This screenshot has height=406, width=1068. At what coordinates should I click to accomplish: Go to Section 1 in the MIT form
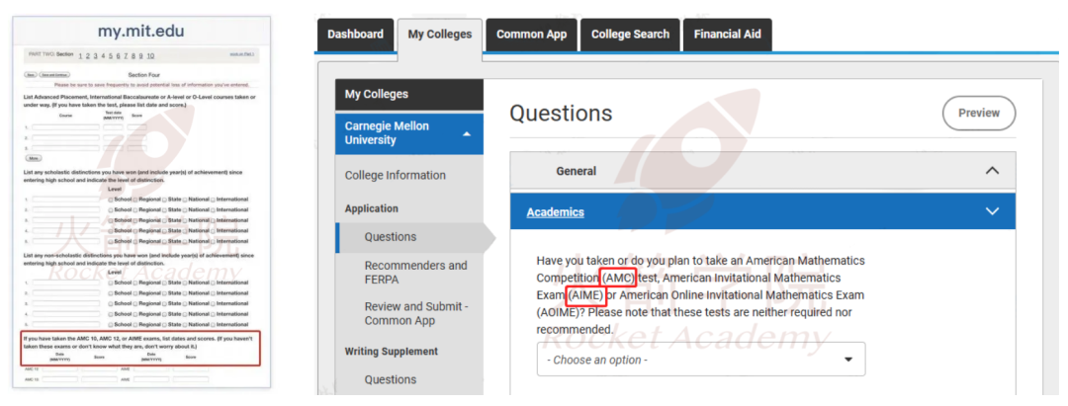[x=80, y=55]
